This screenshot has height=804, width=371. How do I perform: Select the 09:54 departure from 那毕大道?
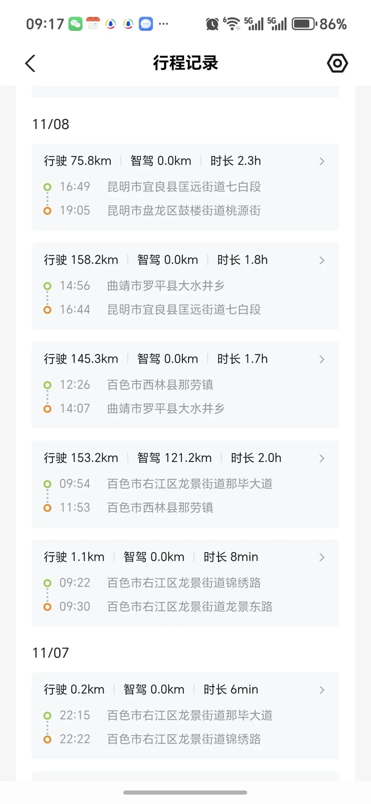[190, 484]
